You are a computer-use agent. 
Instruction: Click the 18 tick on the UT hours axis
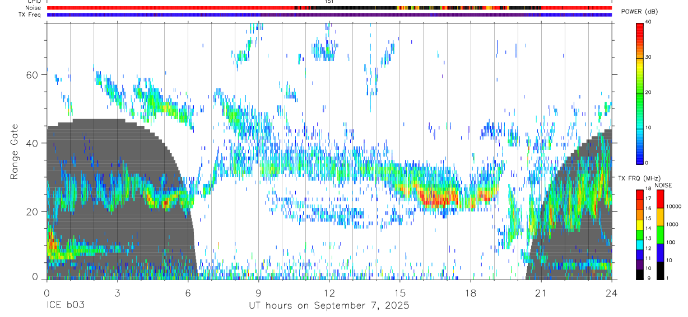[470, 292]
